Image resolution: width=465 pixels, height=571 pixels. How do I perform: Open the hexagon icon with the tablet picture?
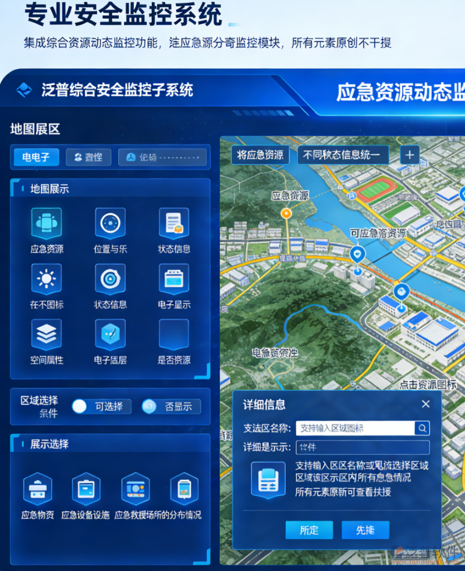[x=184, y=488]
